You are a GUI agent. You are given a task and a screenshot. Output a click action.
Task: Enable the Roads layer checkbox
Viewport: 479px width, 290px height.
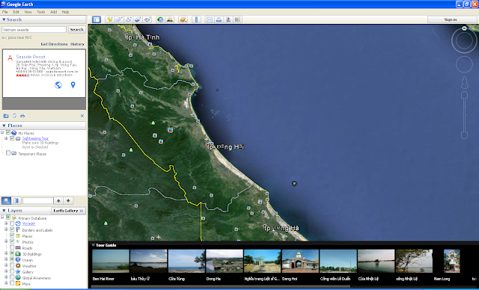click(12, 247)
